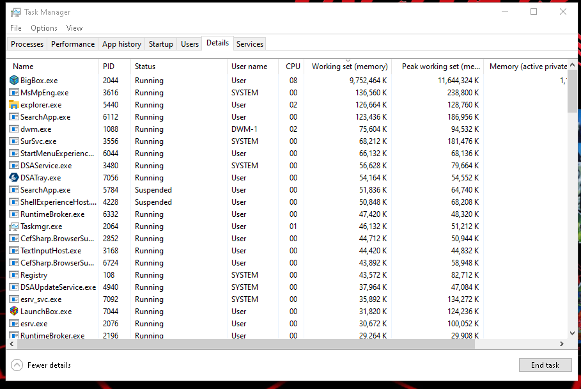Switch to the Services tab
The height and width of the screenshot is (389, 581).
tap(250, 44)
